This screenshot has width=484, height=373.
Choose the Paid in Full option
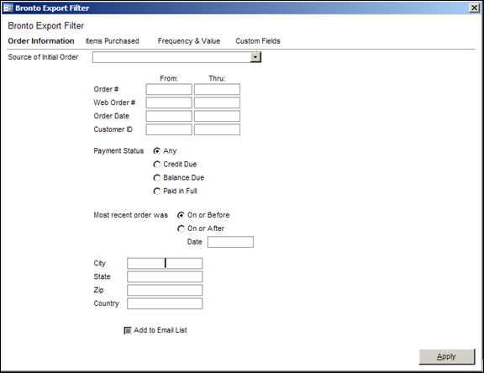coord(157,192)
